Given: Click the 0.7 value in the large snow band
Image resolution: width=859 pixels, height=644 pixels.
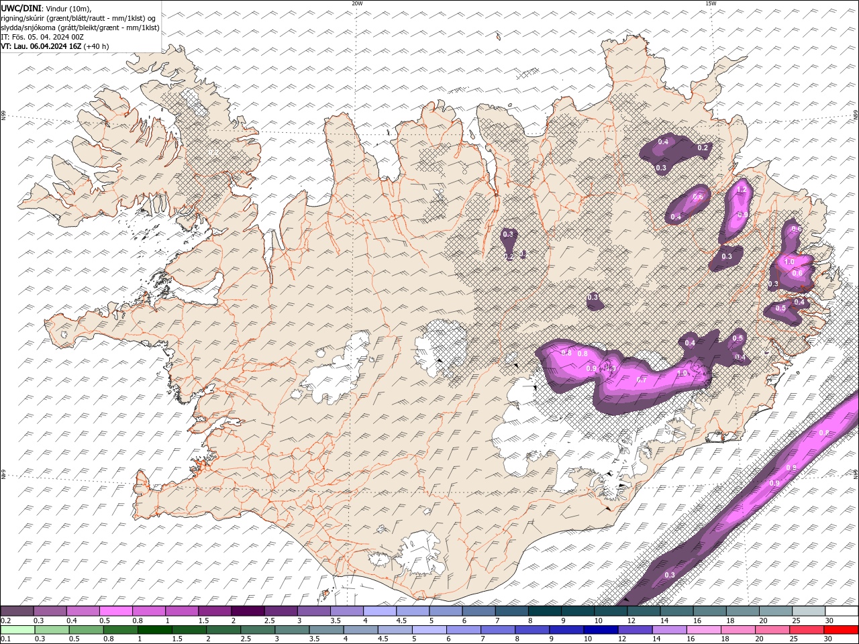Looking at the screenshot, I should click(x=642, y=380).
